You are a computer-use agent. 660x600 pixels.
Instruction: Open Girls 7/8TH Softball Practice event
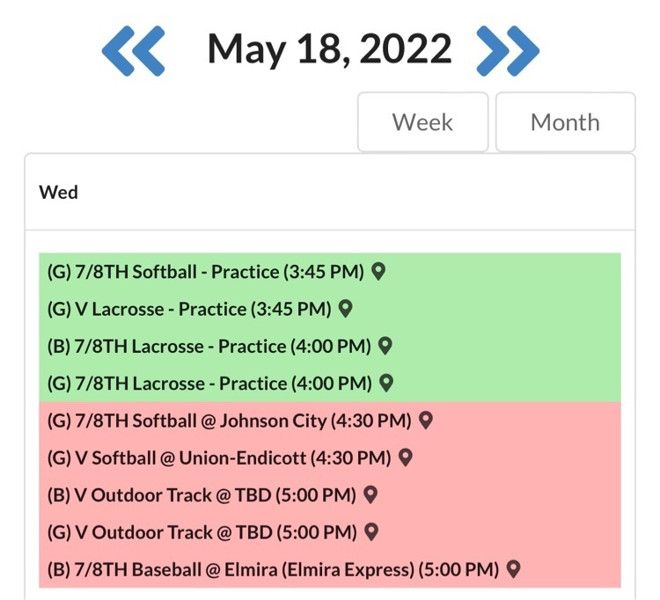coord(205,272)
